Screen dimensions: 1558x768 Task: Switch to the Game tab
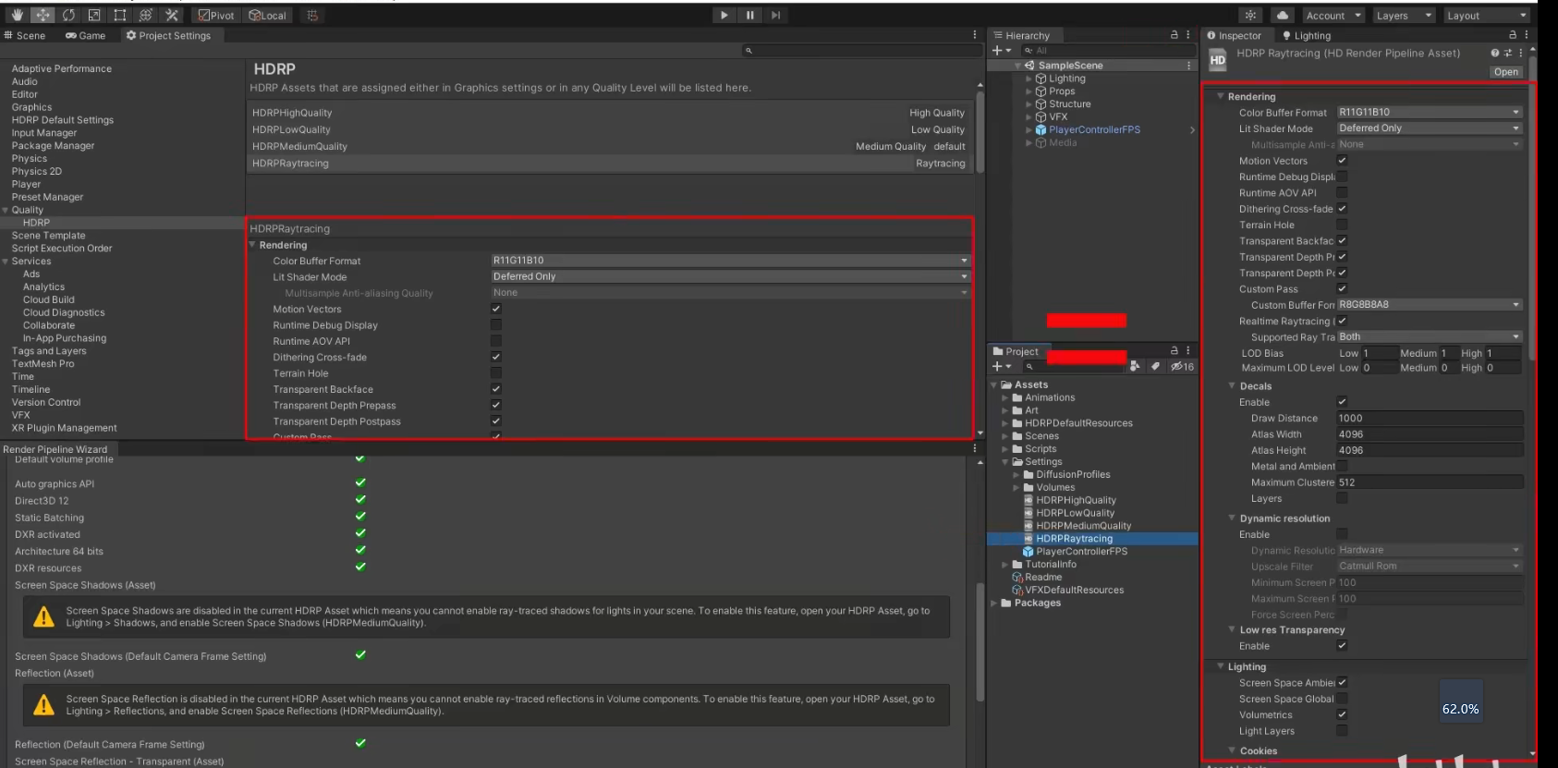click(x=86, y=35)
